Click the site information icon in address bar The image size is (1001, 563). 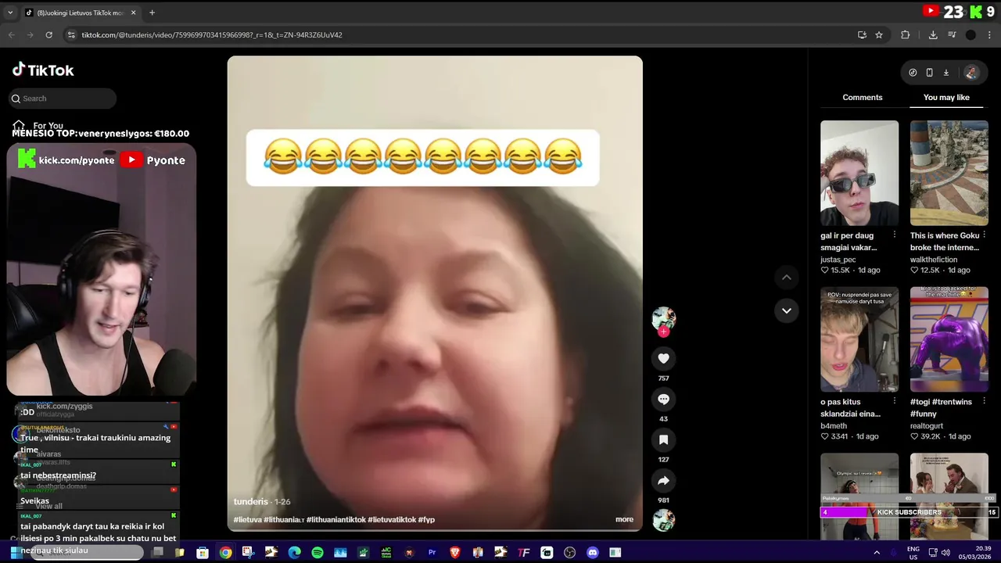click(71, 34)
